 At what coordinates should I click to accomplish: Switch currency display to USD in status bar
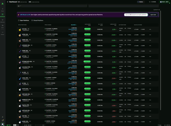coord(18,125)
